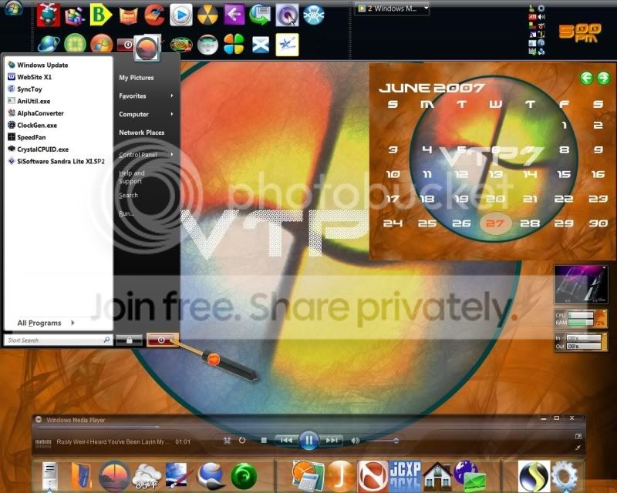Mute the Windows Media Player volume
The image size is (617, 493).
(x=356, y=441)
